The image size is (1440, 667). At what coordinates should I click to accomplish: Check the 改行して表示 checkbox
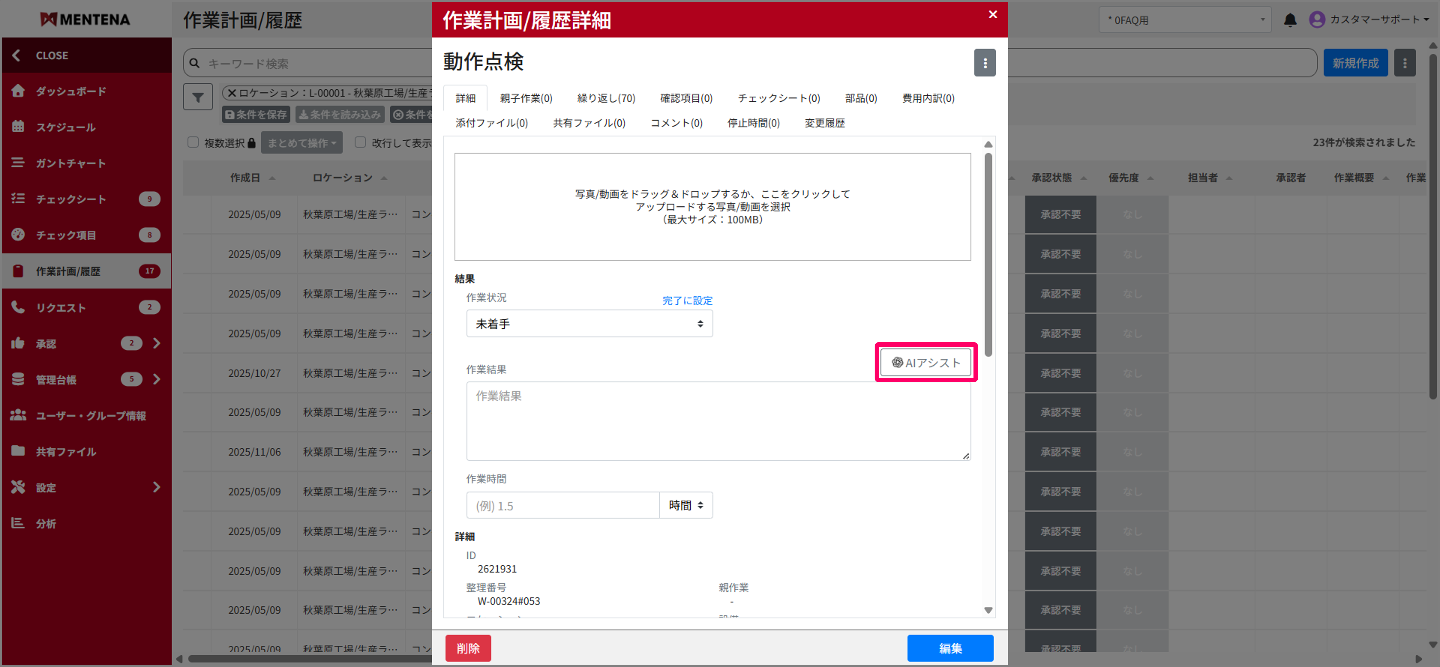pos(360,142)
